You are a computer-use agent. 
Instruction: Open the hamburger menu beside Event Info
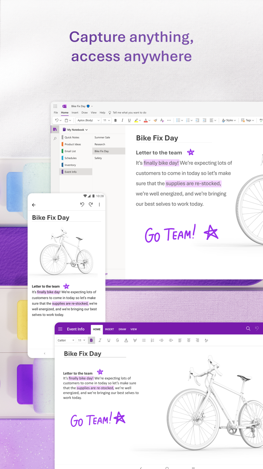click(60, 329)
